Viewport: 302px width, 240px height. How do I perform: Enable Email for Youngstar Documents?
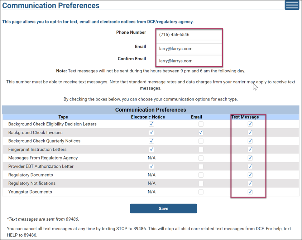click(x=201, y=192)
